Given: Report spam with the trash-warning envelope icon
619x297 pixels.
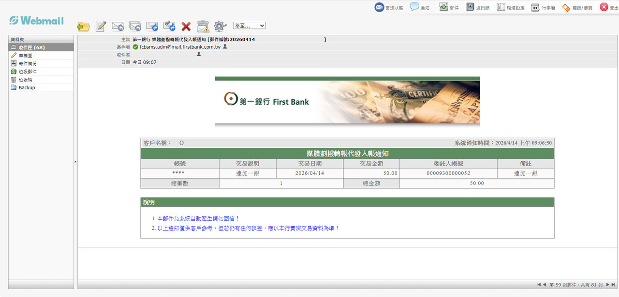Looking at the screenshot, I should pos(203,26).
